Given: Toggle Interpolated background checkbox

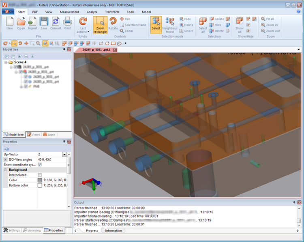Looking at the screenshot, I should [40, 175].
